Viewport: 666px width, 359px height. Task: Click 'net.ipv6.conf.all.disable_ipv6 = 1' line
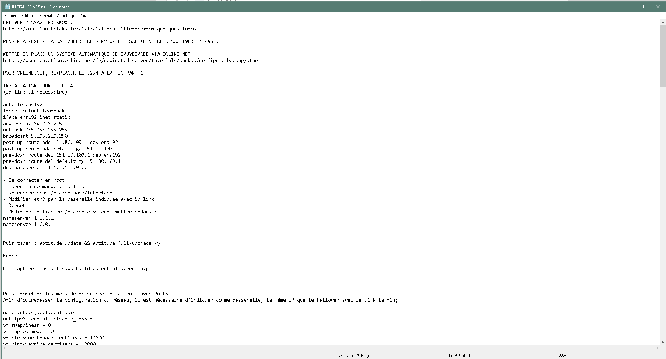click(x=51, y=319)
